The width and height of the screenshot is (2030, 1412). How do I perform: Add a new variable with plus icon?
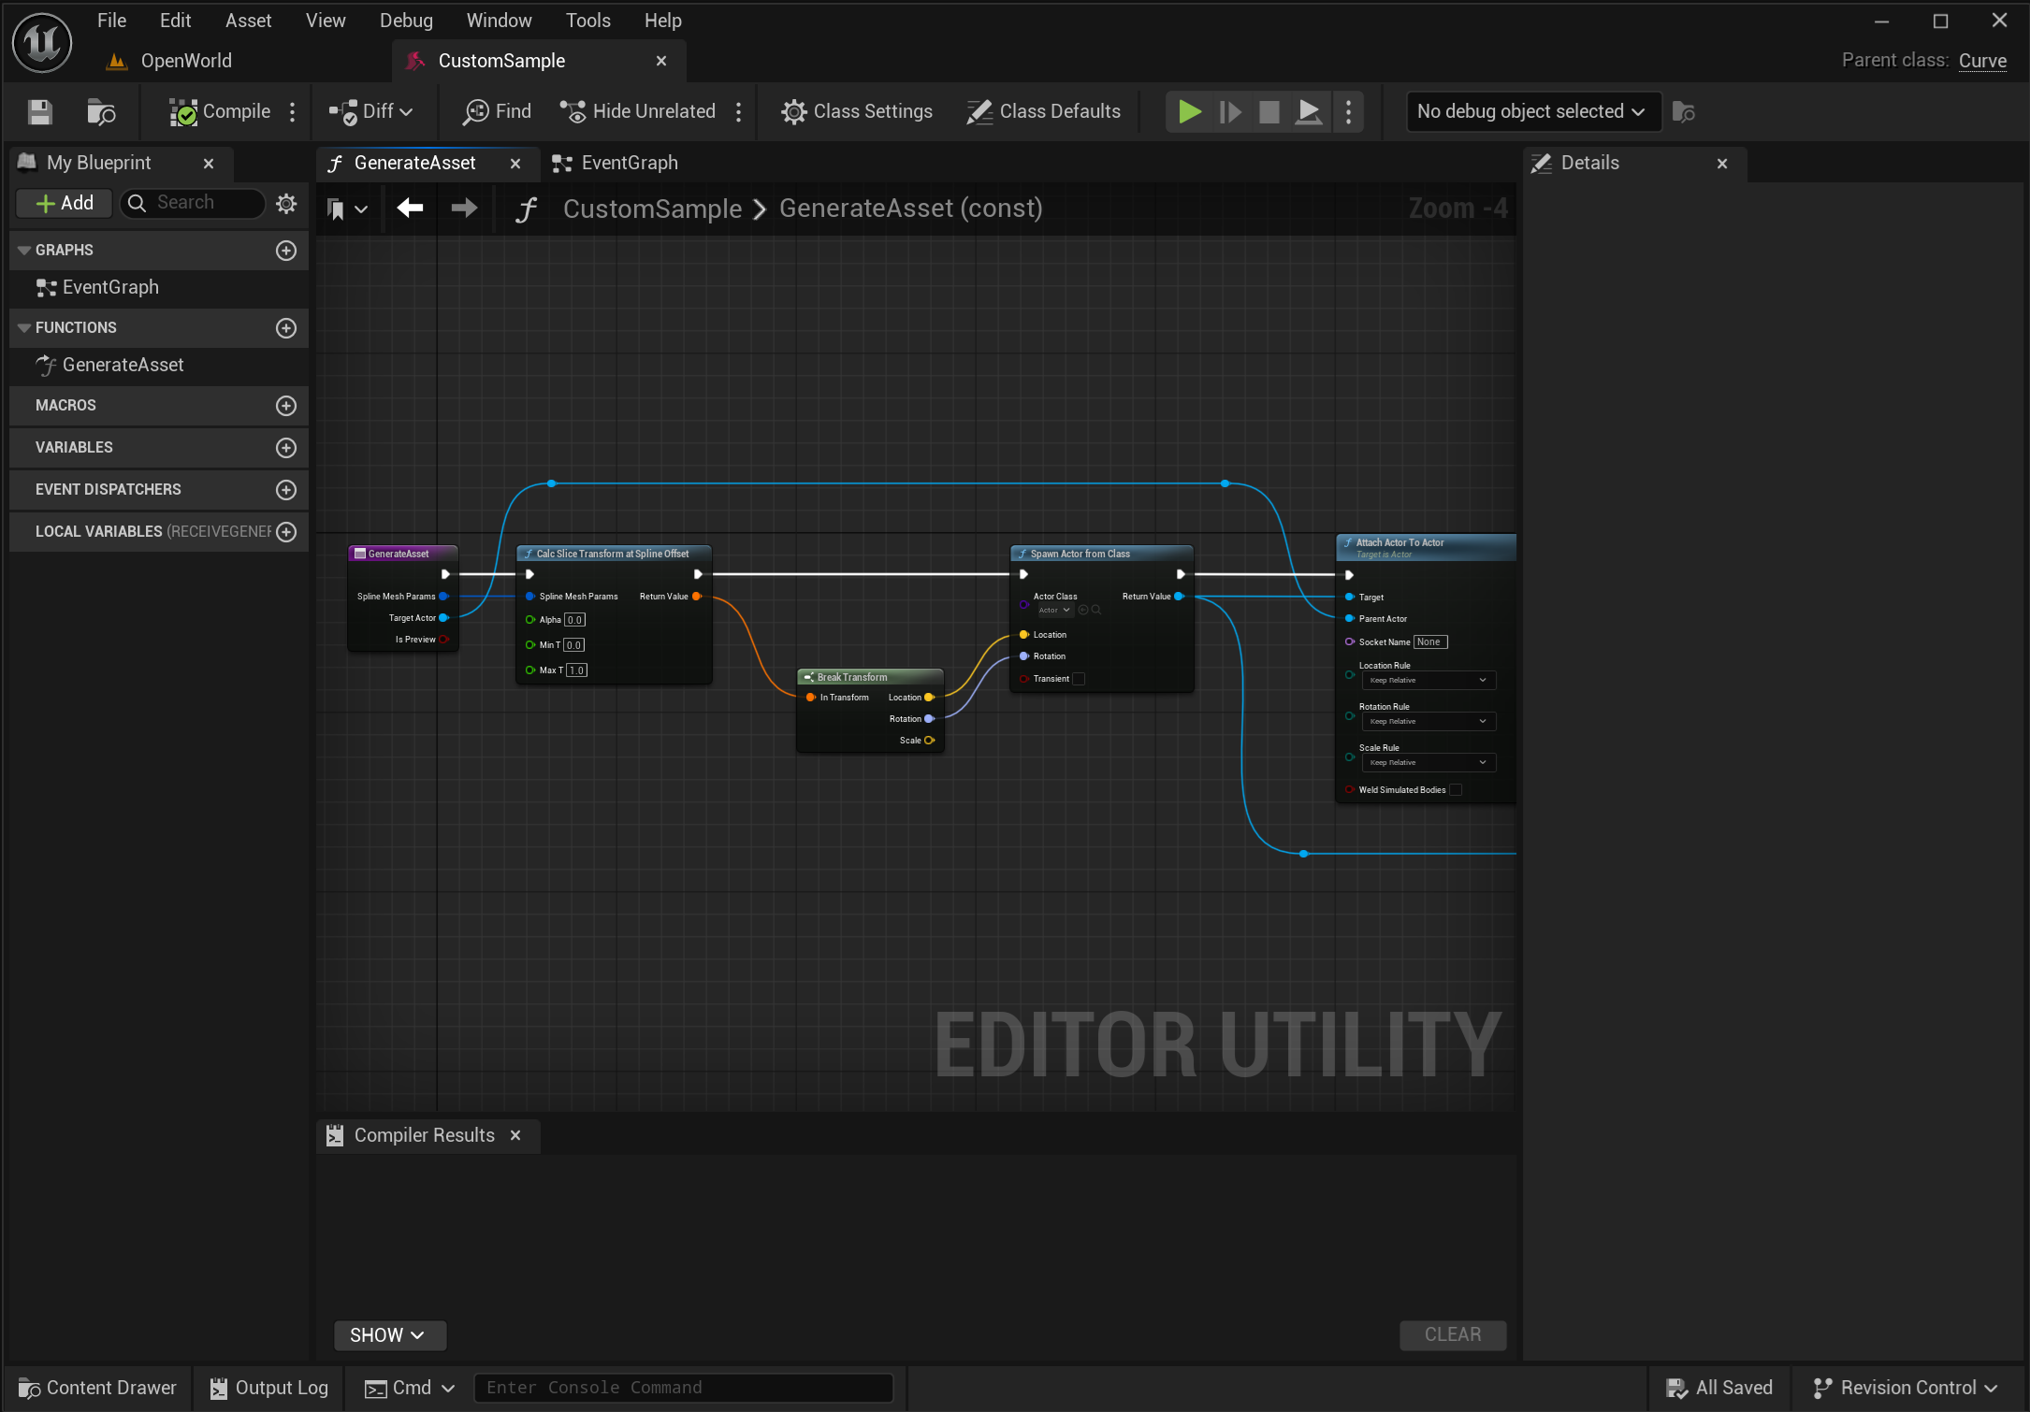[x=286, y=448]
